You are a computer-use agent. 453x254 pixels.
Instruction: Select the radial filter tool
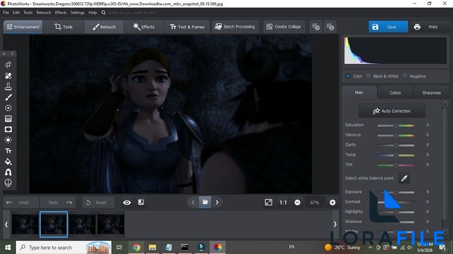tap(8, 108)
